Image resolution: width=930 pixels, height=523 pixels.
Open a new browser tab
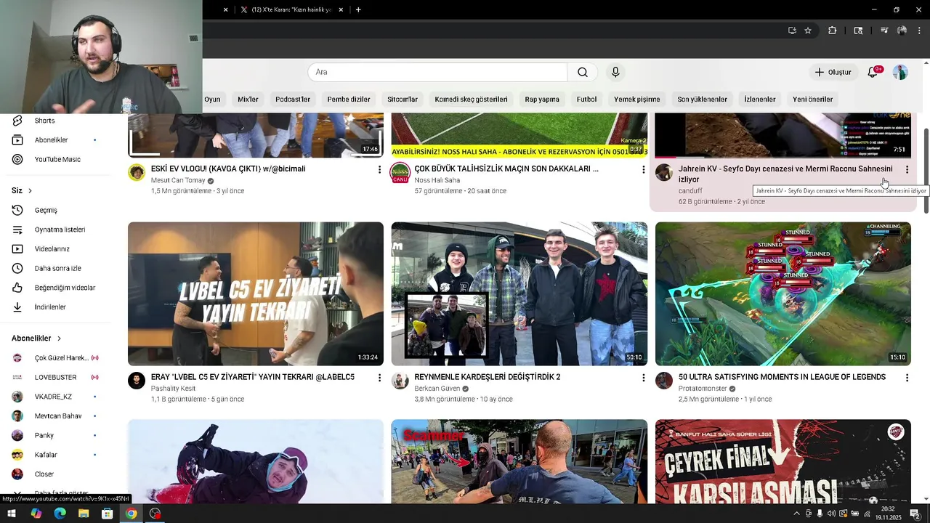coord(358,9)
